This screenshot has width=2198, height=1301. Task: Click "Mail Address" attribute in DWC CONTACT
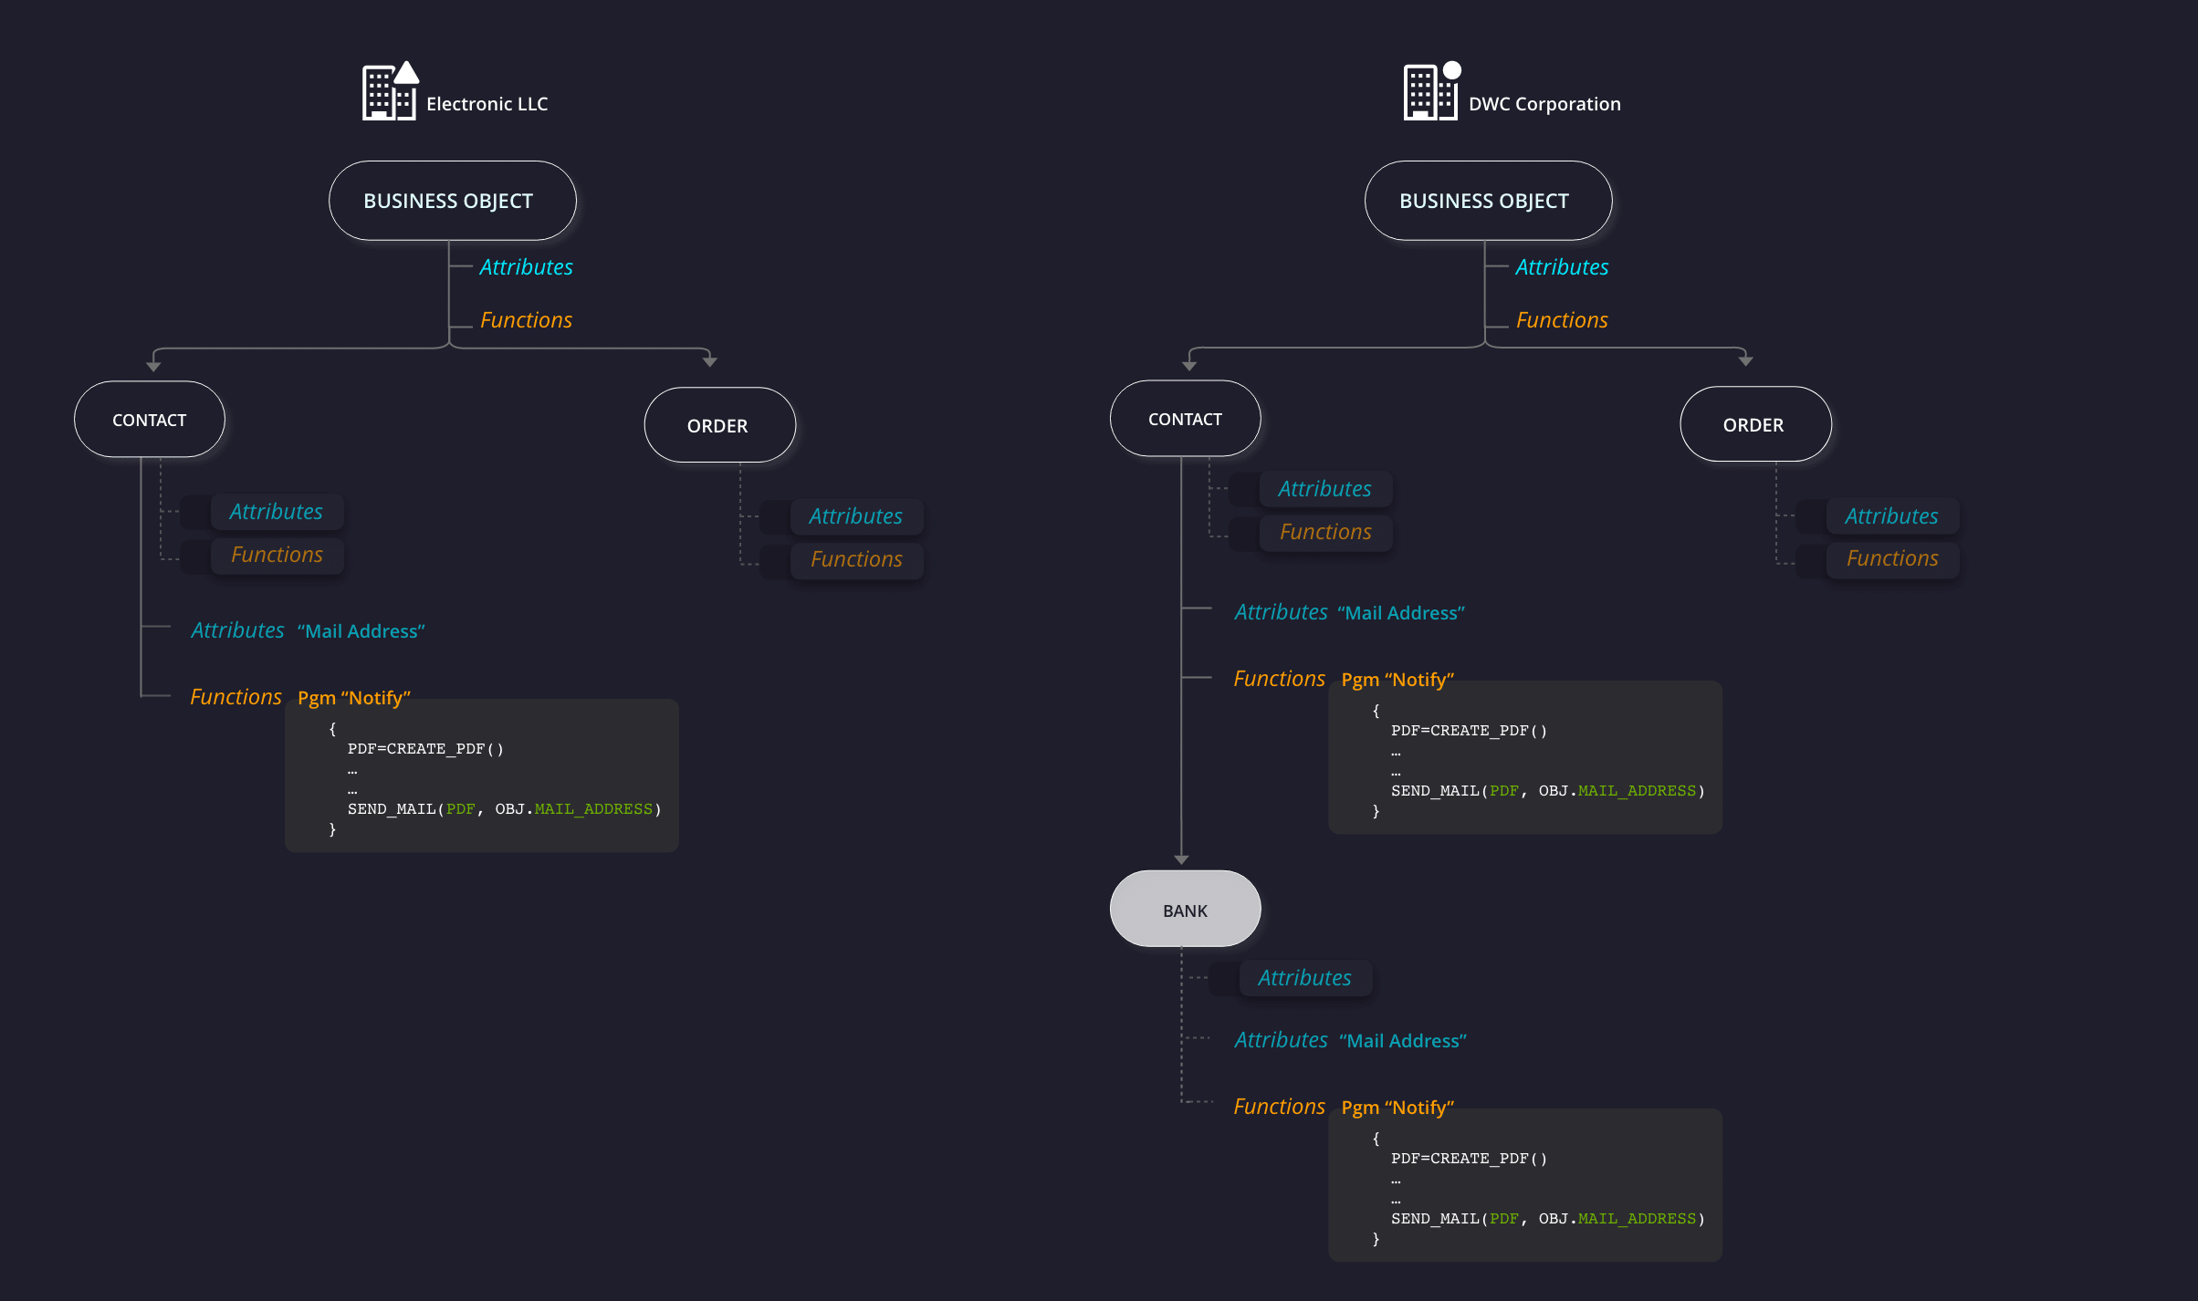[1401, 613]
